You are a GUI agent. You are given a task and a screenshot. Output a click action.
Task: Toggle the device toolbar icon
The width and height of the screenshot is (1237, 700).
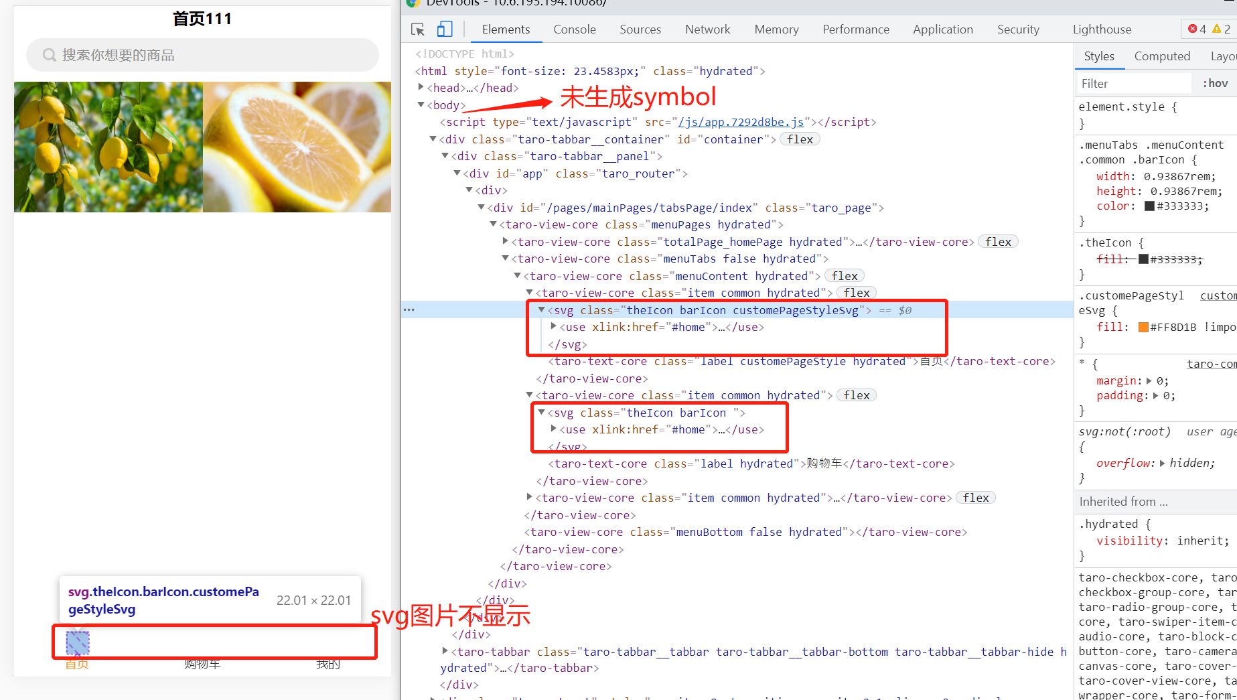[445, 29]
